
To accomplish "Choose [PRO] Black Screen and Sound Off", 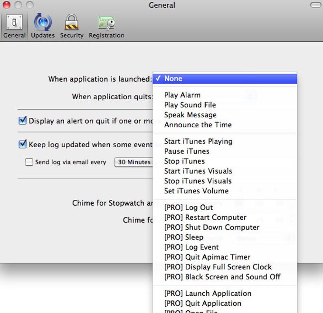I will click(x=225, y=276).
